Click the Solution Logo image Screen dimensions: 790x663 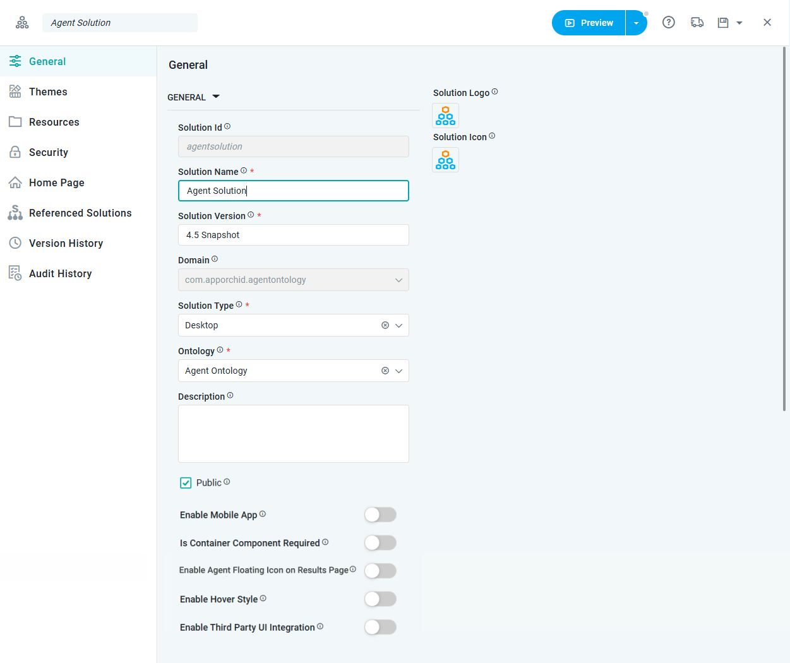click(446, 116)
